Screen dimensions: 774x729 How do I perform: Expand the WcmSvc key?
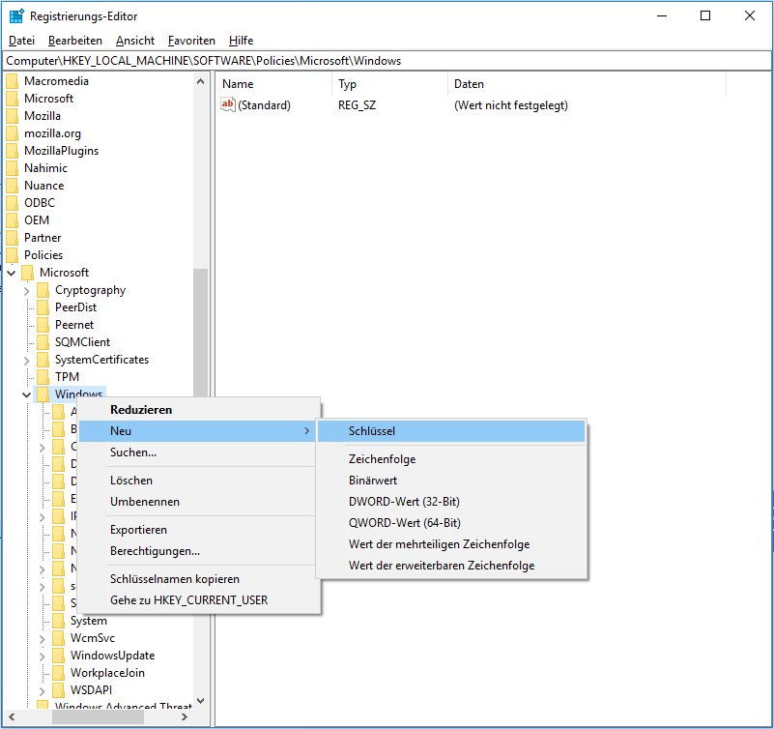tap(42, 639)
